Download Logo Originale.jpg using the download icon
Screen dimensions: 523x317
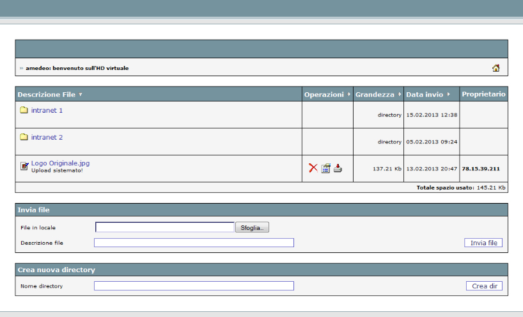point(338,168)
